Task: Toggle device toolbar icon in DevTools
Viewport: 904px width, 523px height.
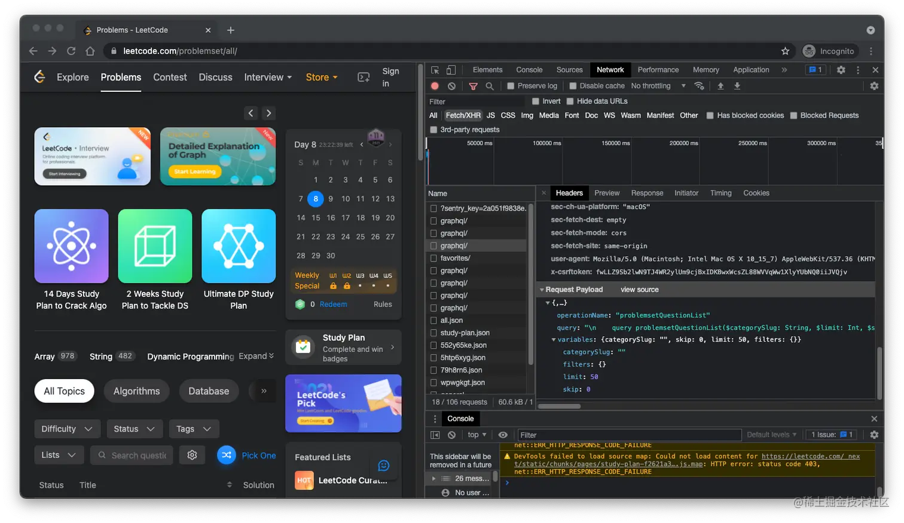Action: click(451, 70)
